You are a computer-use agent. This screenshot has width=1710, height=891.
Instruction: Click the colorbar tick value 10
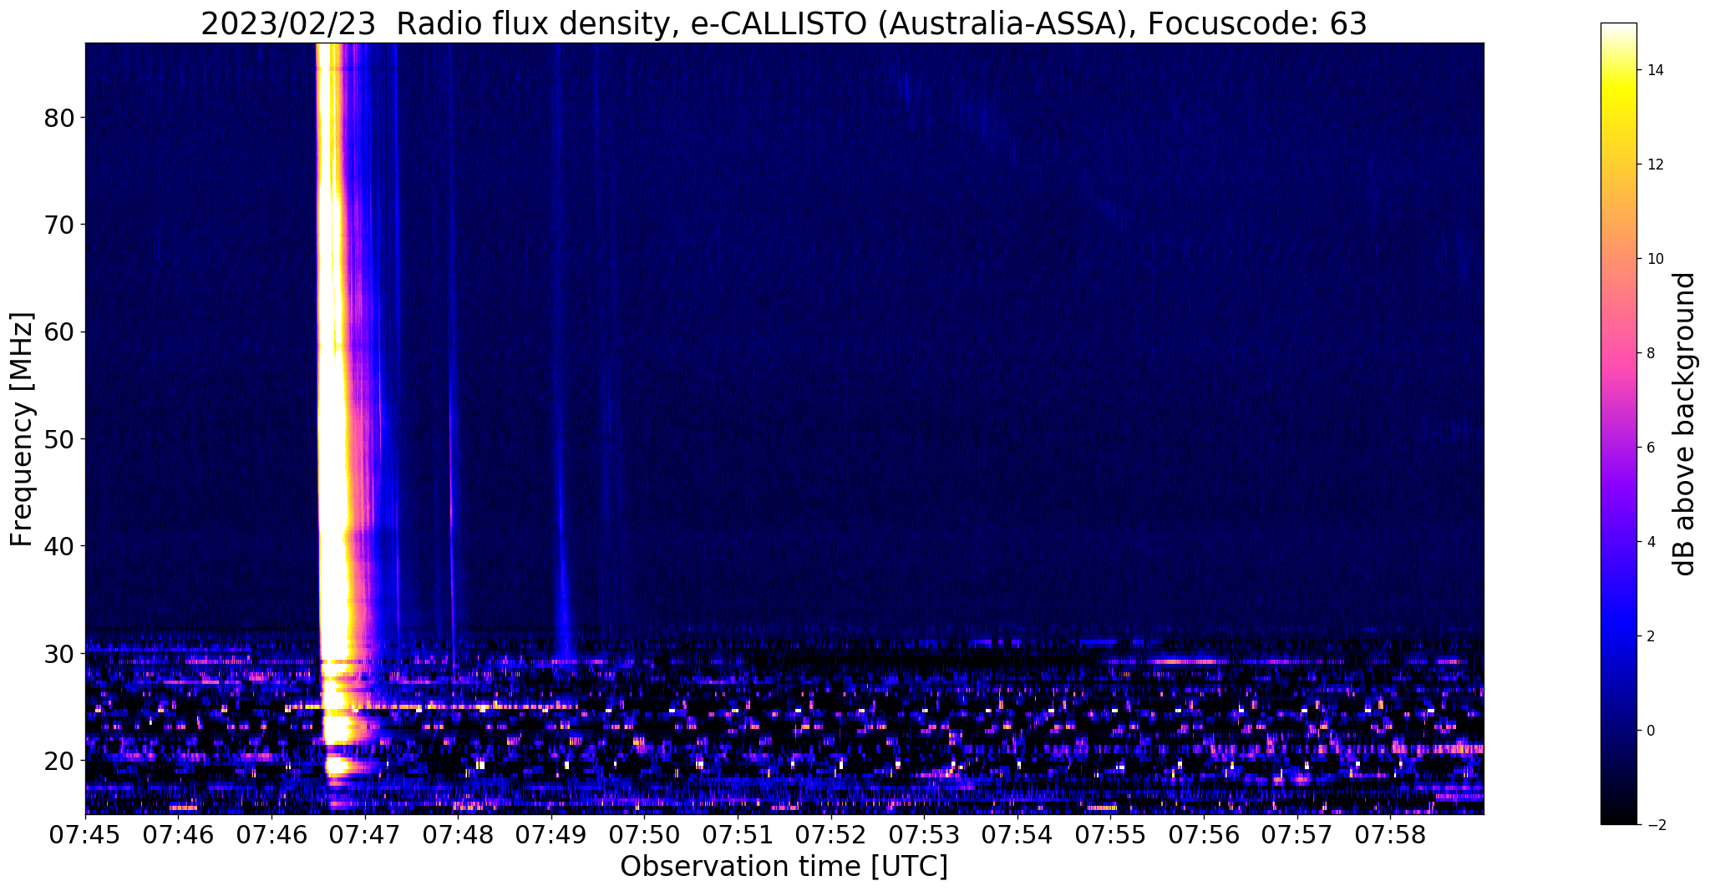click(1655, 259)
